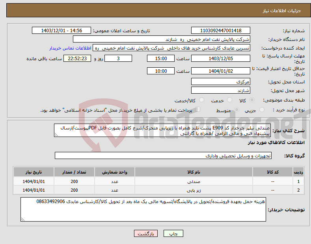Open the اطلاعات تماس خریدار link
Screen dimensions: 311x244
70,48
